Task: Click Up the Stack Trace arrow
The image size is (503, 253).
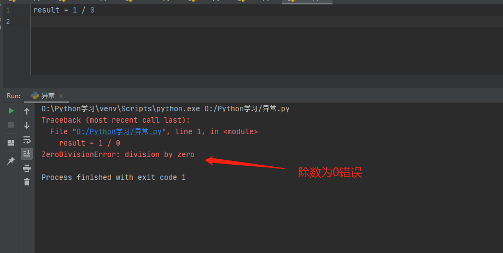Action: (27, 111)
